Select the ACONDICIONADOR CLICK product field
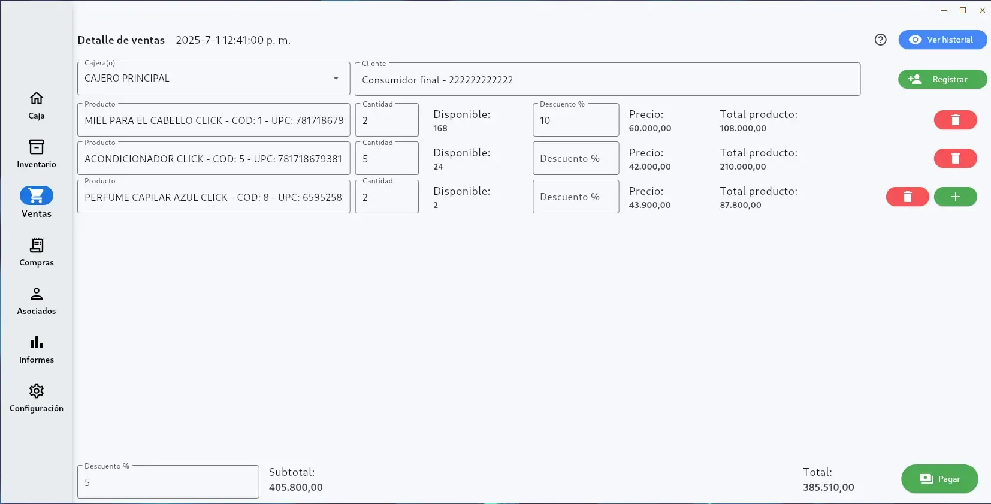The width and height of the screenshot is (991, 504). coord(213,158)
